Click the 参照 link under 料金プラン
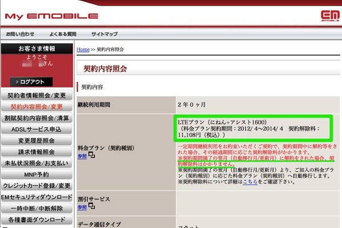 tap(82, 156)
